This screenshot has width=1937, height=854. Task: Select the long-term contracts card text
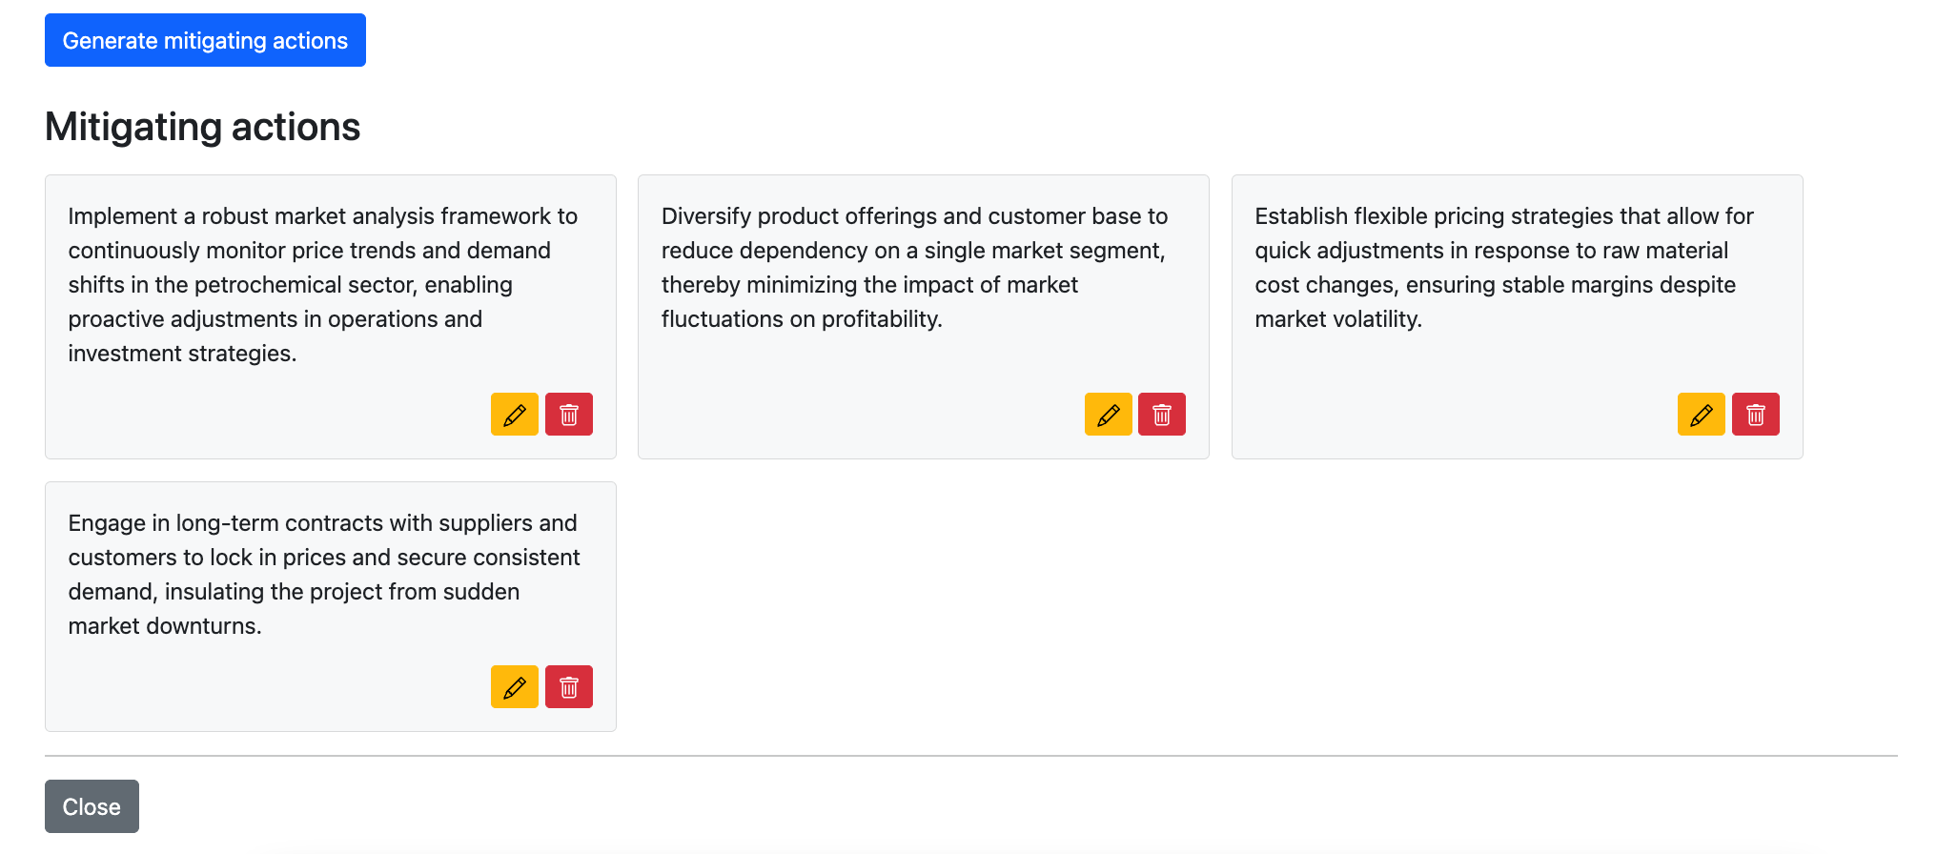pyautogui.click(x=324, y=575)
